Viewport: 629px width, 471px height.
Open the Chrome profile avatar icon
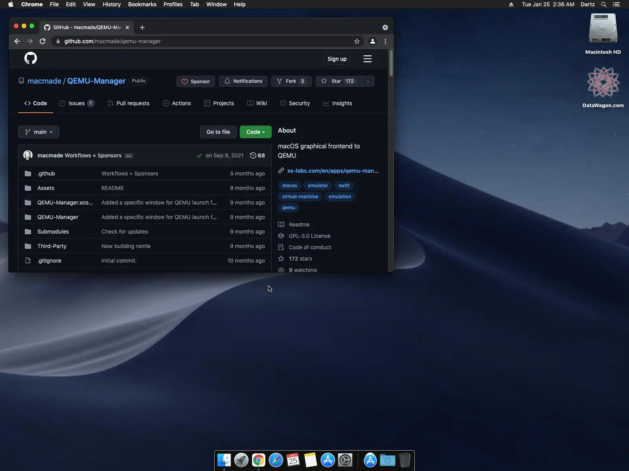372,41
